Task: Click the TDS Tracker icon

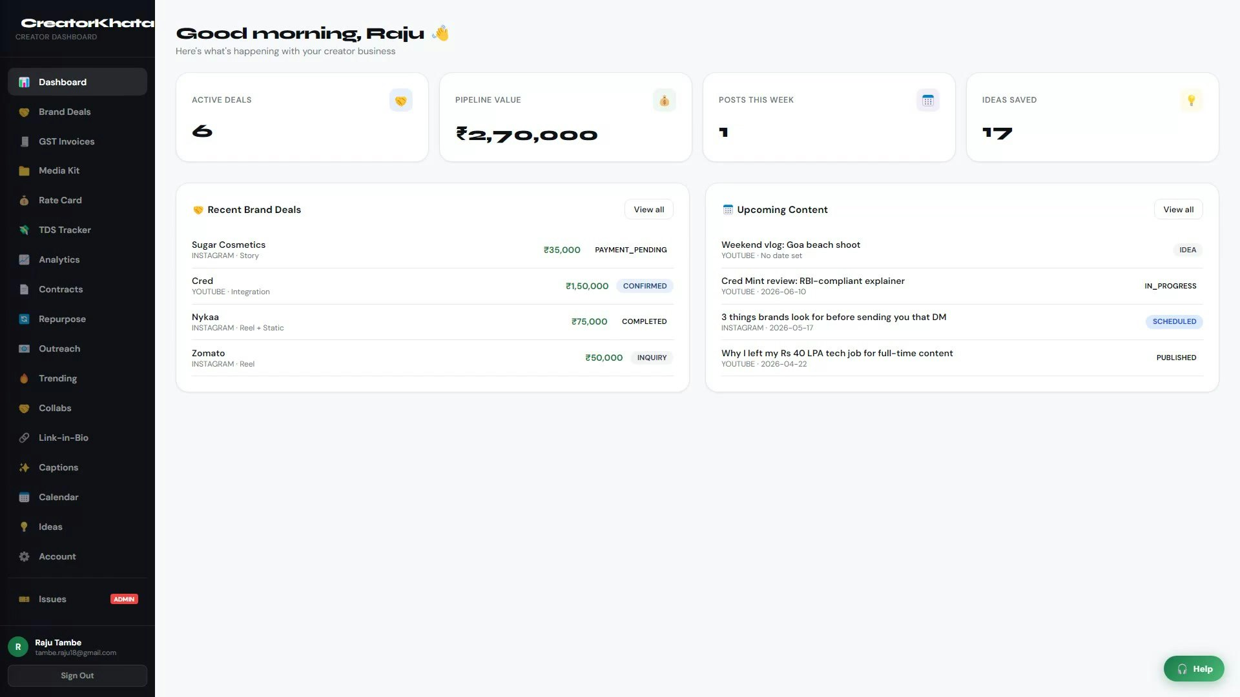Action: tap(24, 230)
